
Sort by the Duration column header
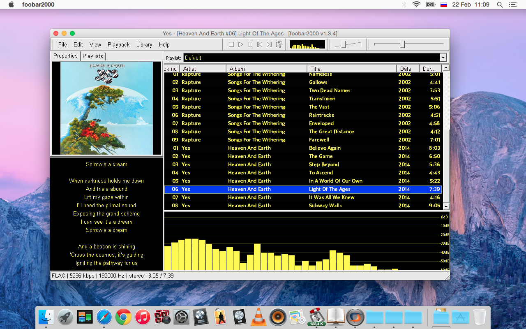tap(431, 69)
